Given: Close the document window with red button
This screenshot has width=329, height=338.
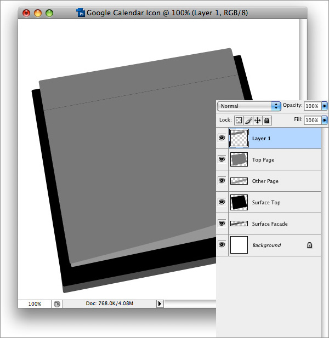Looking at the screenshot, I should click(x=26, y=13).
